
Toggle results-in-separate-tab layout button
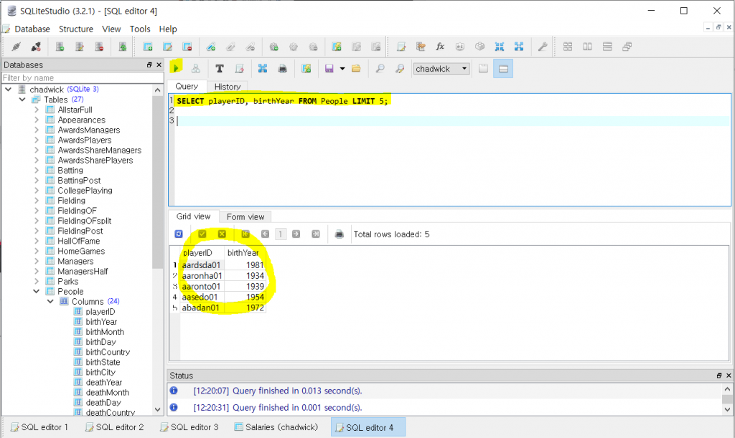tap(483, 69)
